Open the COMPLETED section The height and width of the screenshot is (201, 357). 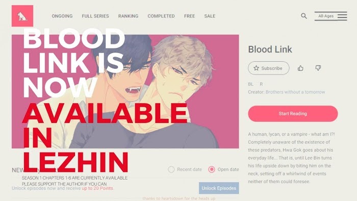pos(161,16)
